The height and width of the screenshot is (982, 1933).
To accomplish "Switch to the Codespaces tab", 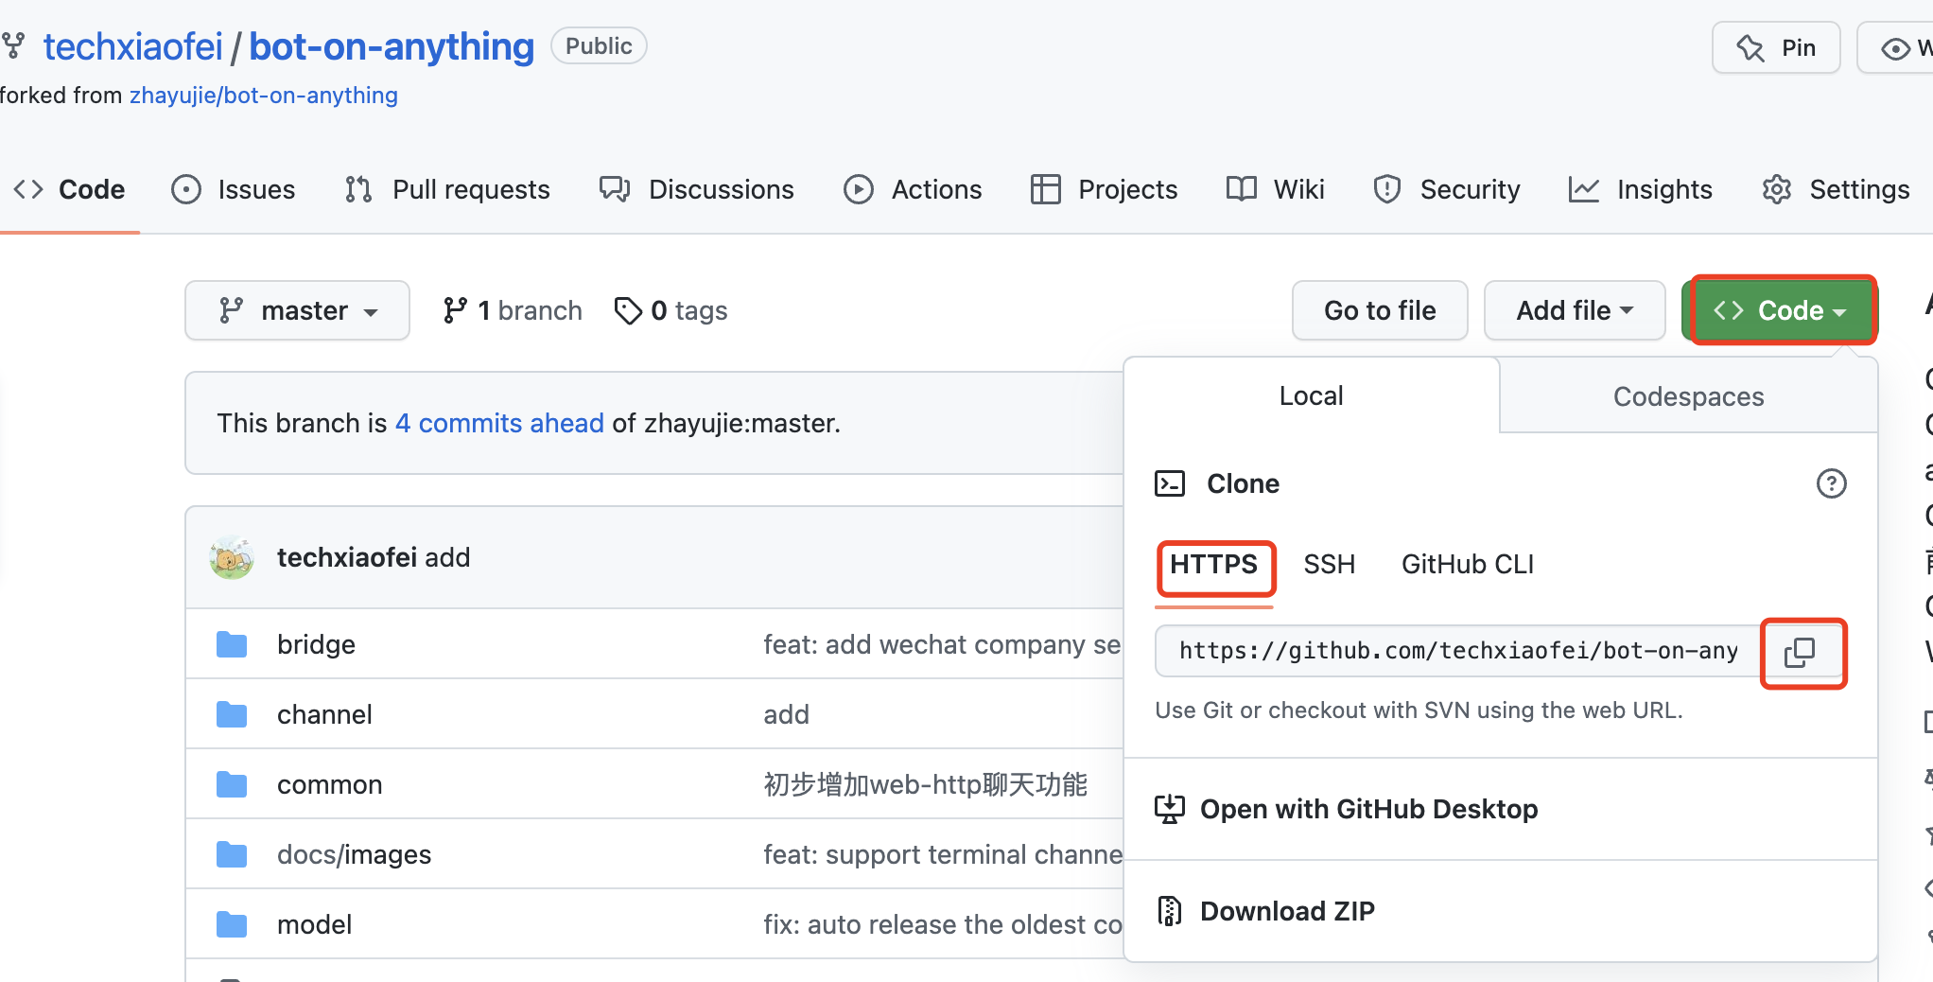I will [x=1688, y=396].
